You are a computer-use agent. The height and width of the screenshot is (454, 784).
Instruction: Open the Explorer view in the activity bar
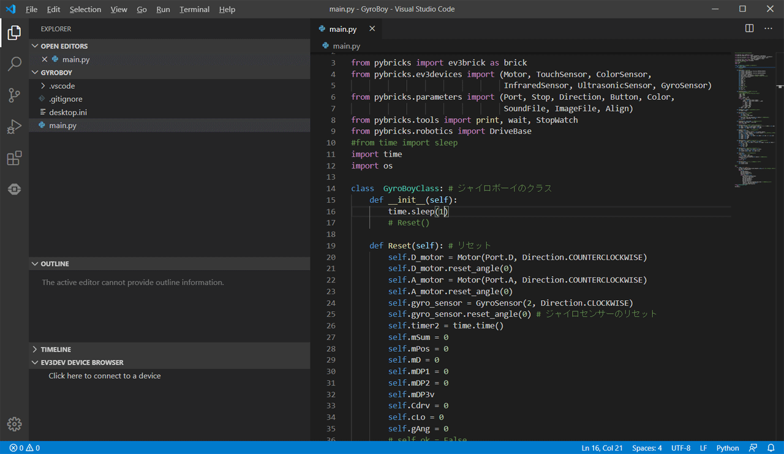pyautogui.click(x=14, y=34)
